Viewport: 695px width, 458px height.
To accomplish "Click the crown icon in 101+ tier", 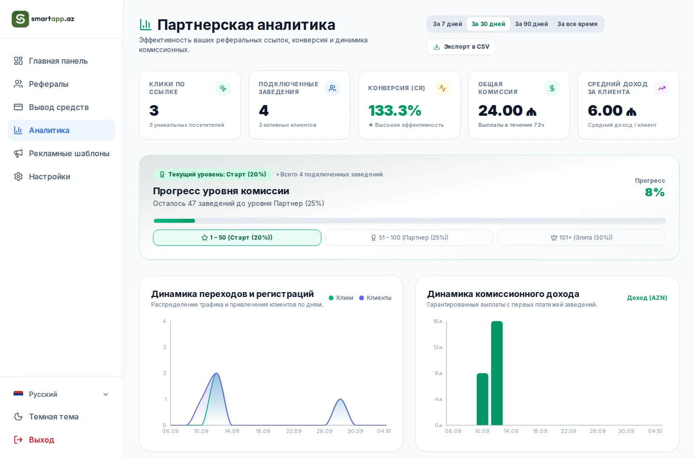I will pyautogui.click(x=554, y=238).
